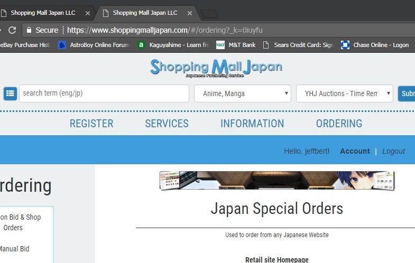The image size is (415, 263).
Task: Open the SERVICES menu
Action: coord(167,124)
